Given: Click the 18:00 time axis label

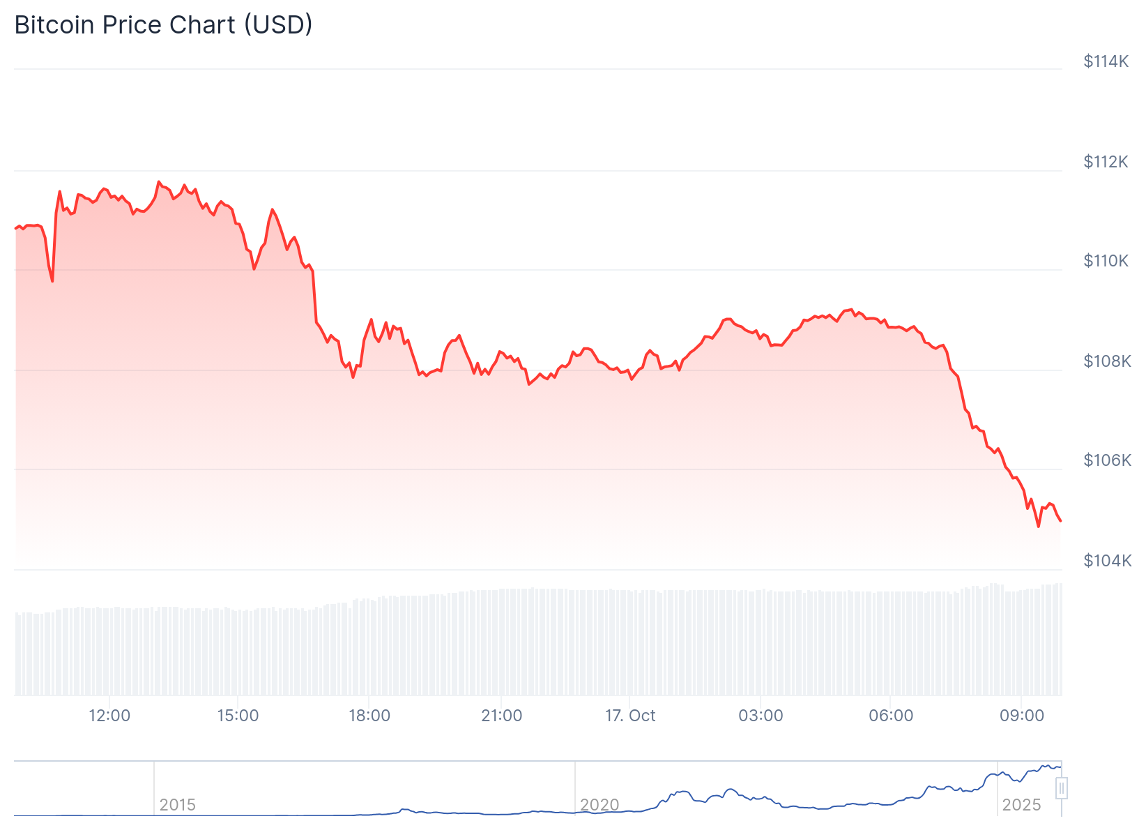Looking at the screenshot, I should click(369, 716).
